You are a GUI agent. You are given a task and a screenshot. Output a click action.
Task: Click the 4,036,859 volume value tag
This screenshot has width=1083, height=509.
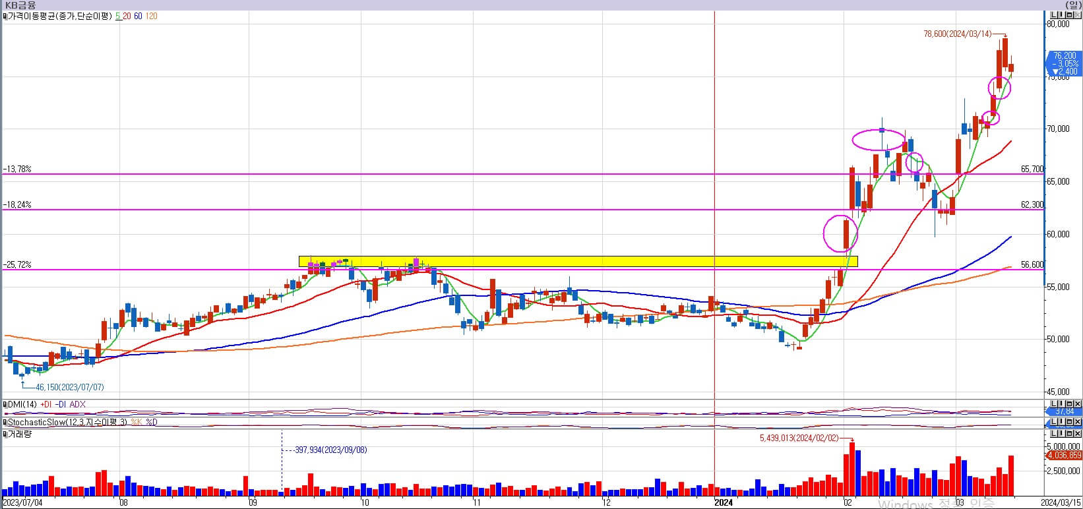click(x=1065, y=455)
